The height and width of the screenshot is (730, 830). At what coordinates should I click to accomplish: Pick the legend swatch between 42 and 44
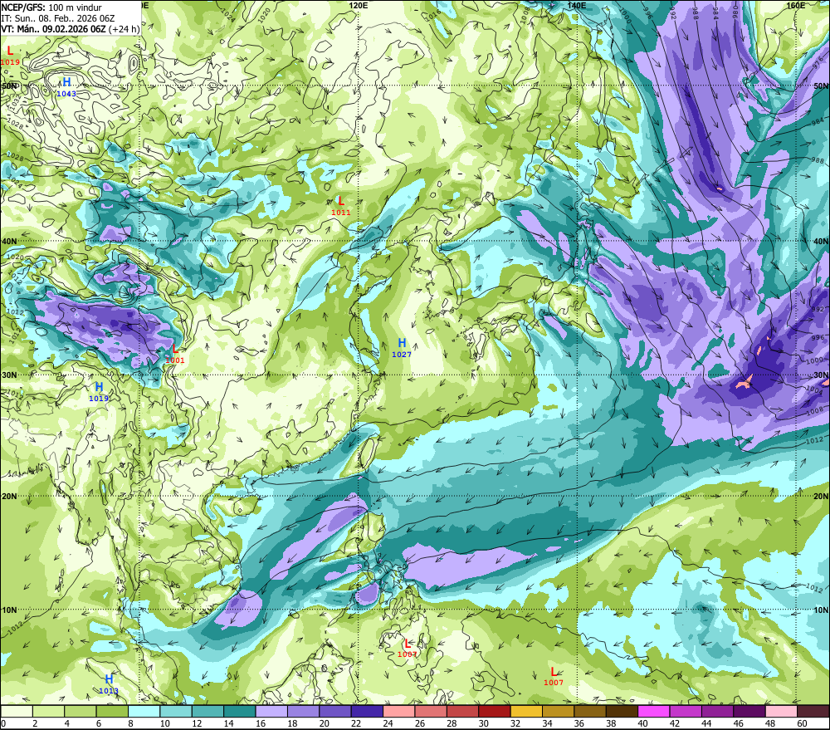686,711
